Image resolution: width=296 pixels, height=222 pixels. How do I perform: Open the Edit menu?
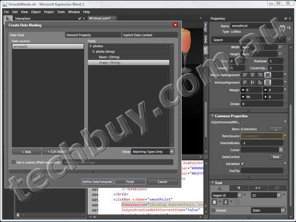[x=15, y=12]
